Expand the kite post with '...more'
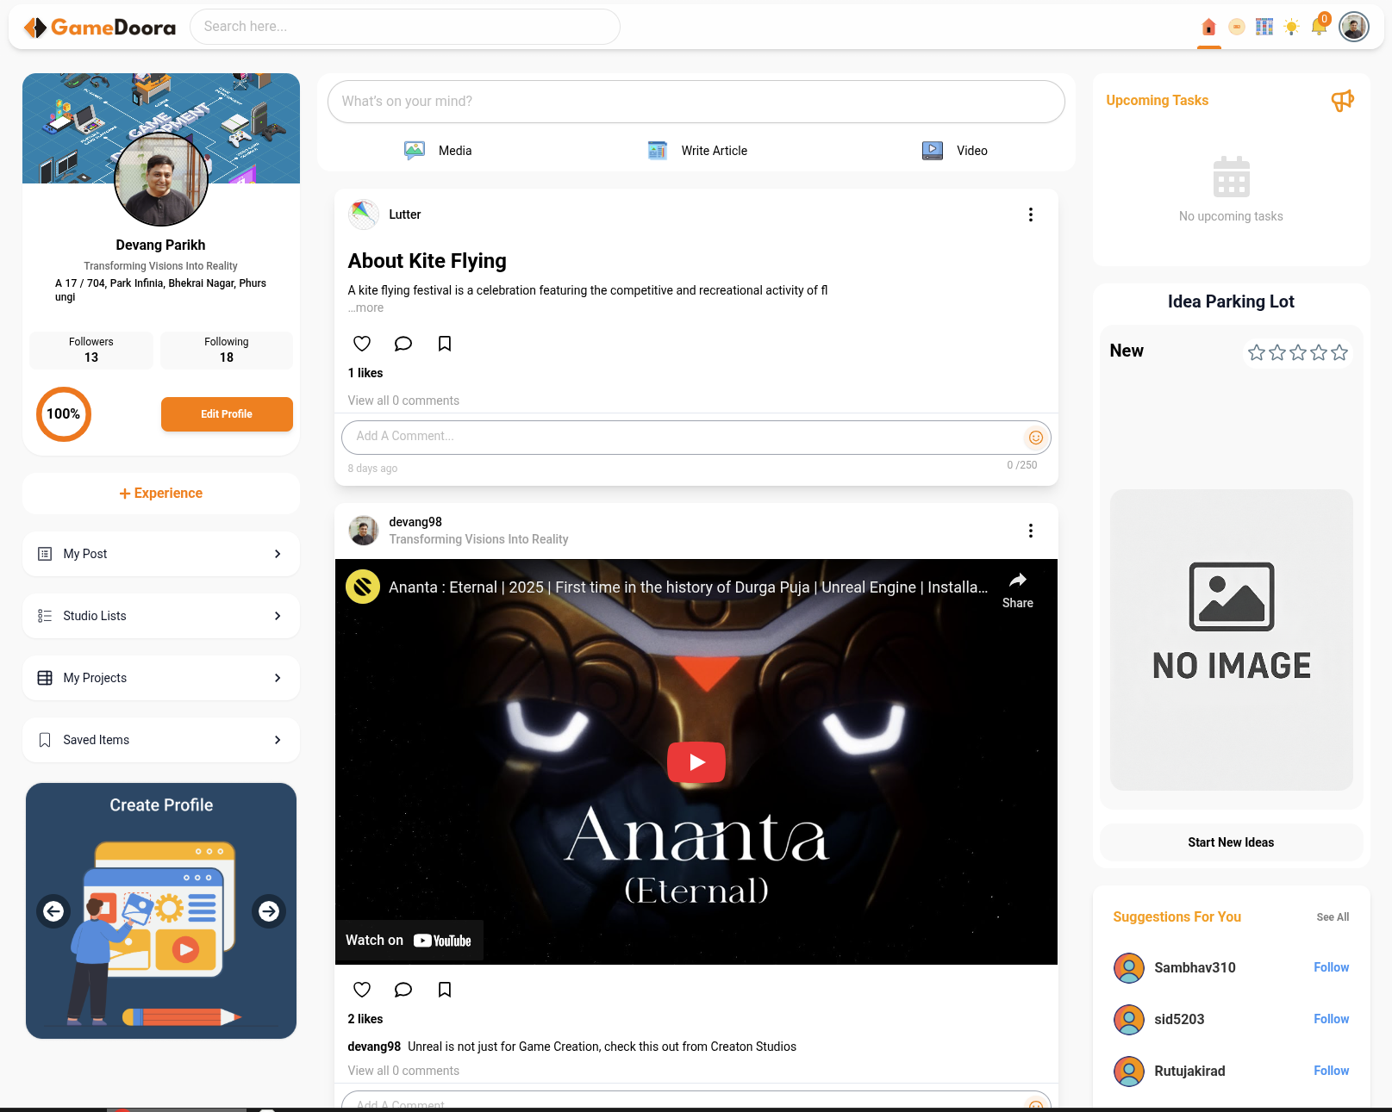 [366, 308]
